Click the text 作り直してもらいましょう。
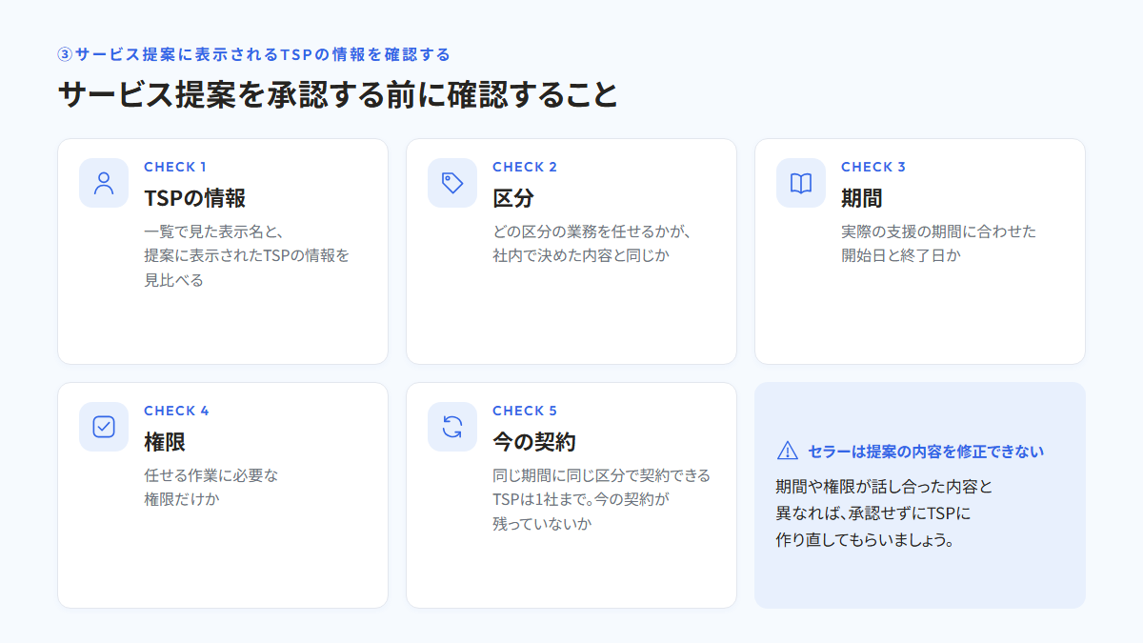Image resolution: width=1143 pixels, height=643 pixels. point(866,540)
